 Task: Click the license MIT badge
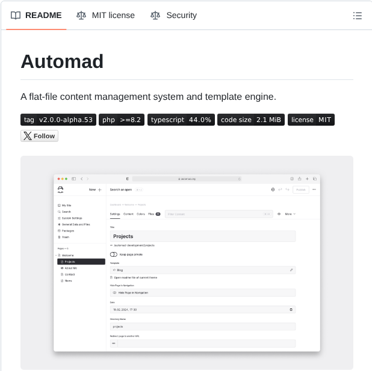pyautogui.click(x=311, y=120)
